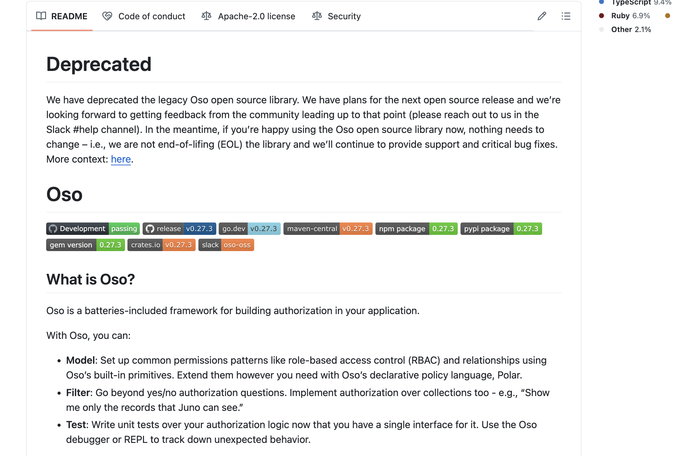
Task: Click the 'With Oso, you can:' text
Action: coord(89,335)
